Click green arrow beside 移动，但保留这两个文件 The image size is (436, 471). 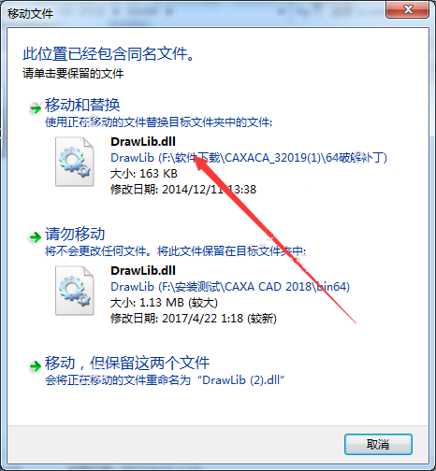click(x=35, y=366)
